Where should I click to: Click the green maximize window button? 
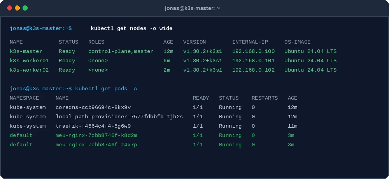pyautogui.click(x=25, y=8)
